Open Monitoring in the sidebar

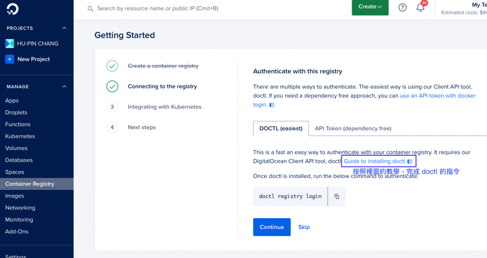(19, 220)
